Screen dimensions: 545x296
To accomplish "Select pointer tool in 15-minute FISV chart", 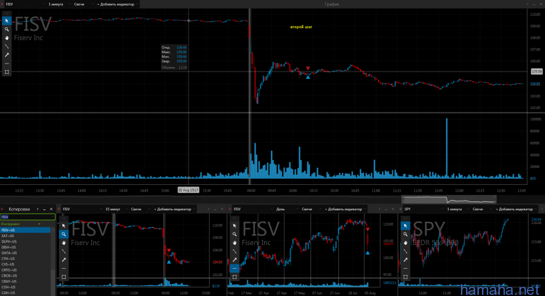I will click(64, 226).
